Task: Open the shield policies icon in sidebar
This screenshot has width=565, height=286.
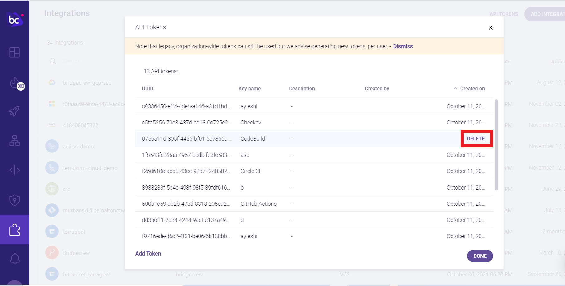Action: click(x=14, y=200)
